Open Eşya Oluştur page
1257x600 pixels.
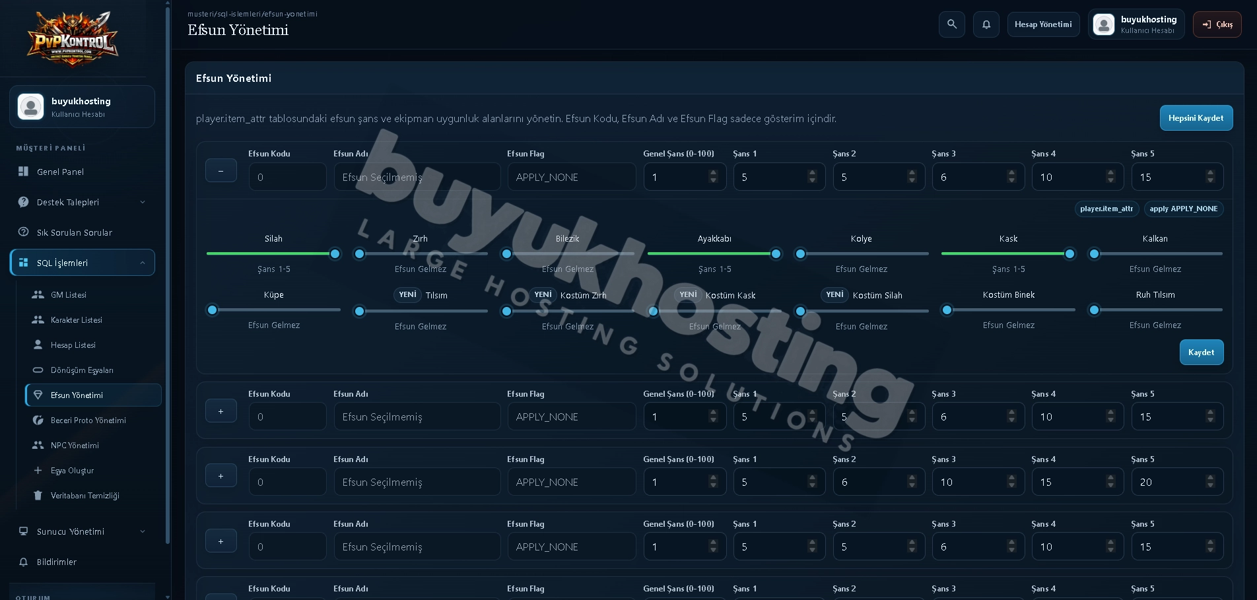pos(93,471)
